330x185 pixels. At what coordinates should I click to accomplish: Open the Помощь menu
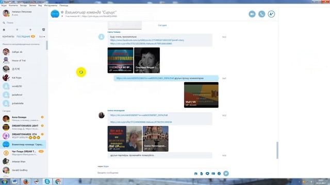pyautogui.click(x=63, y=6)
